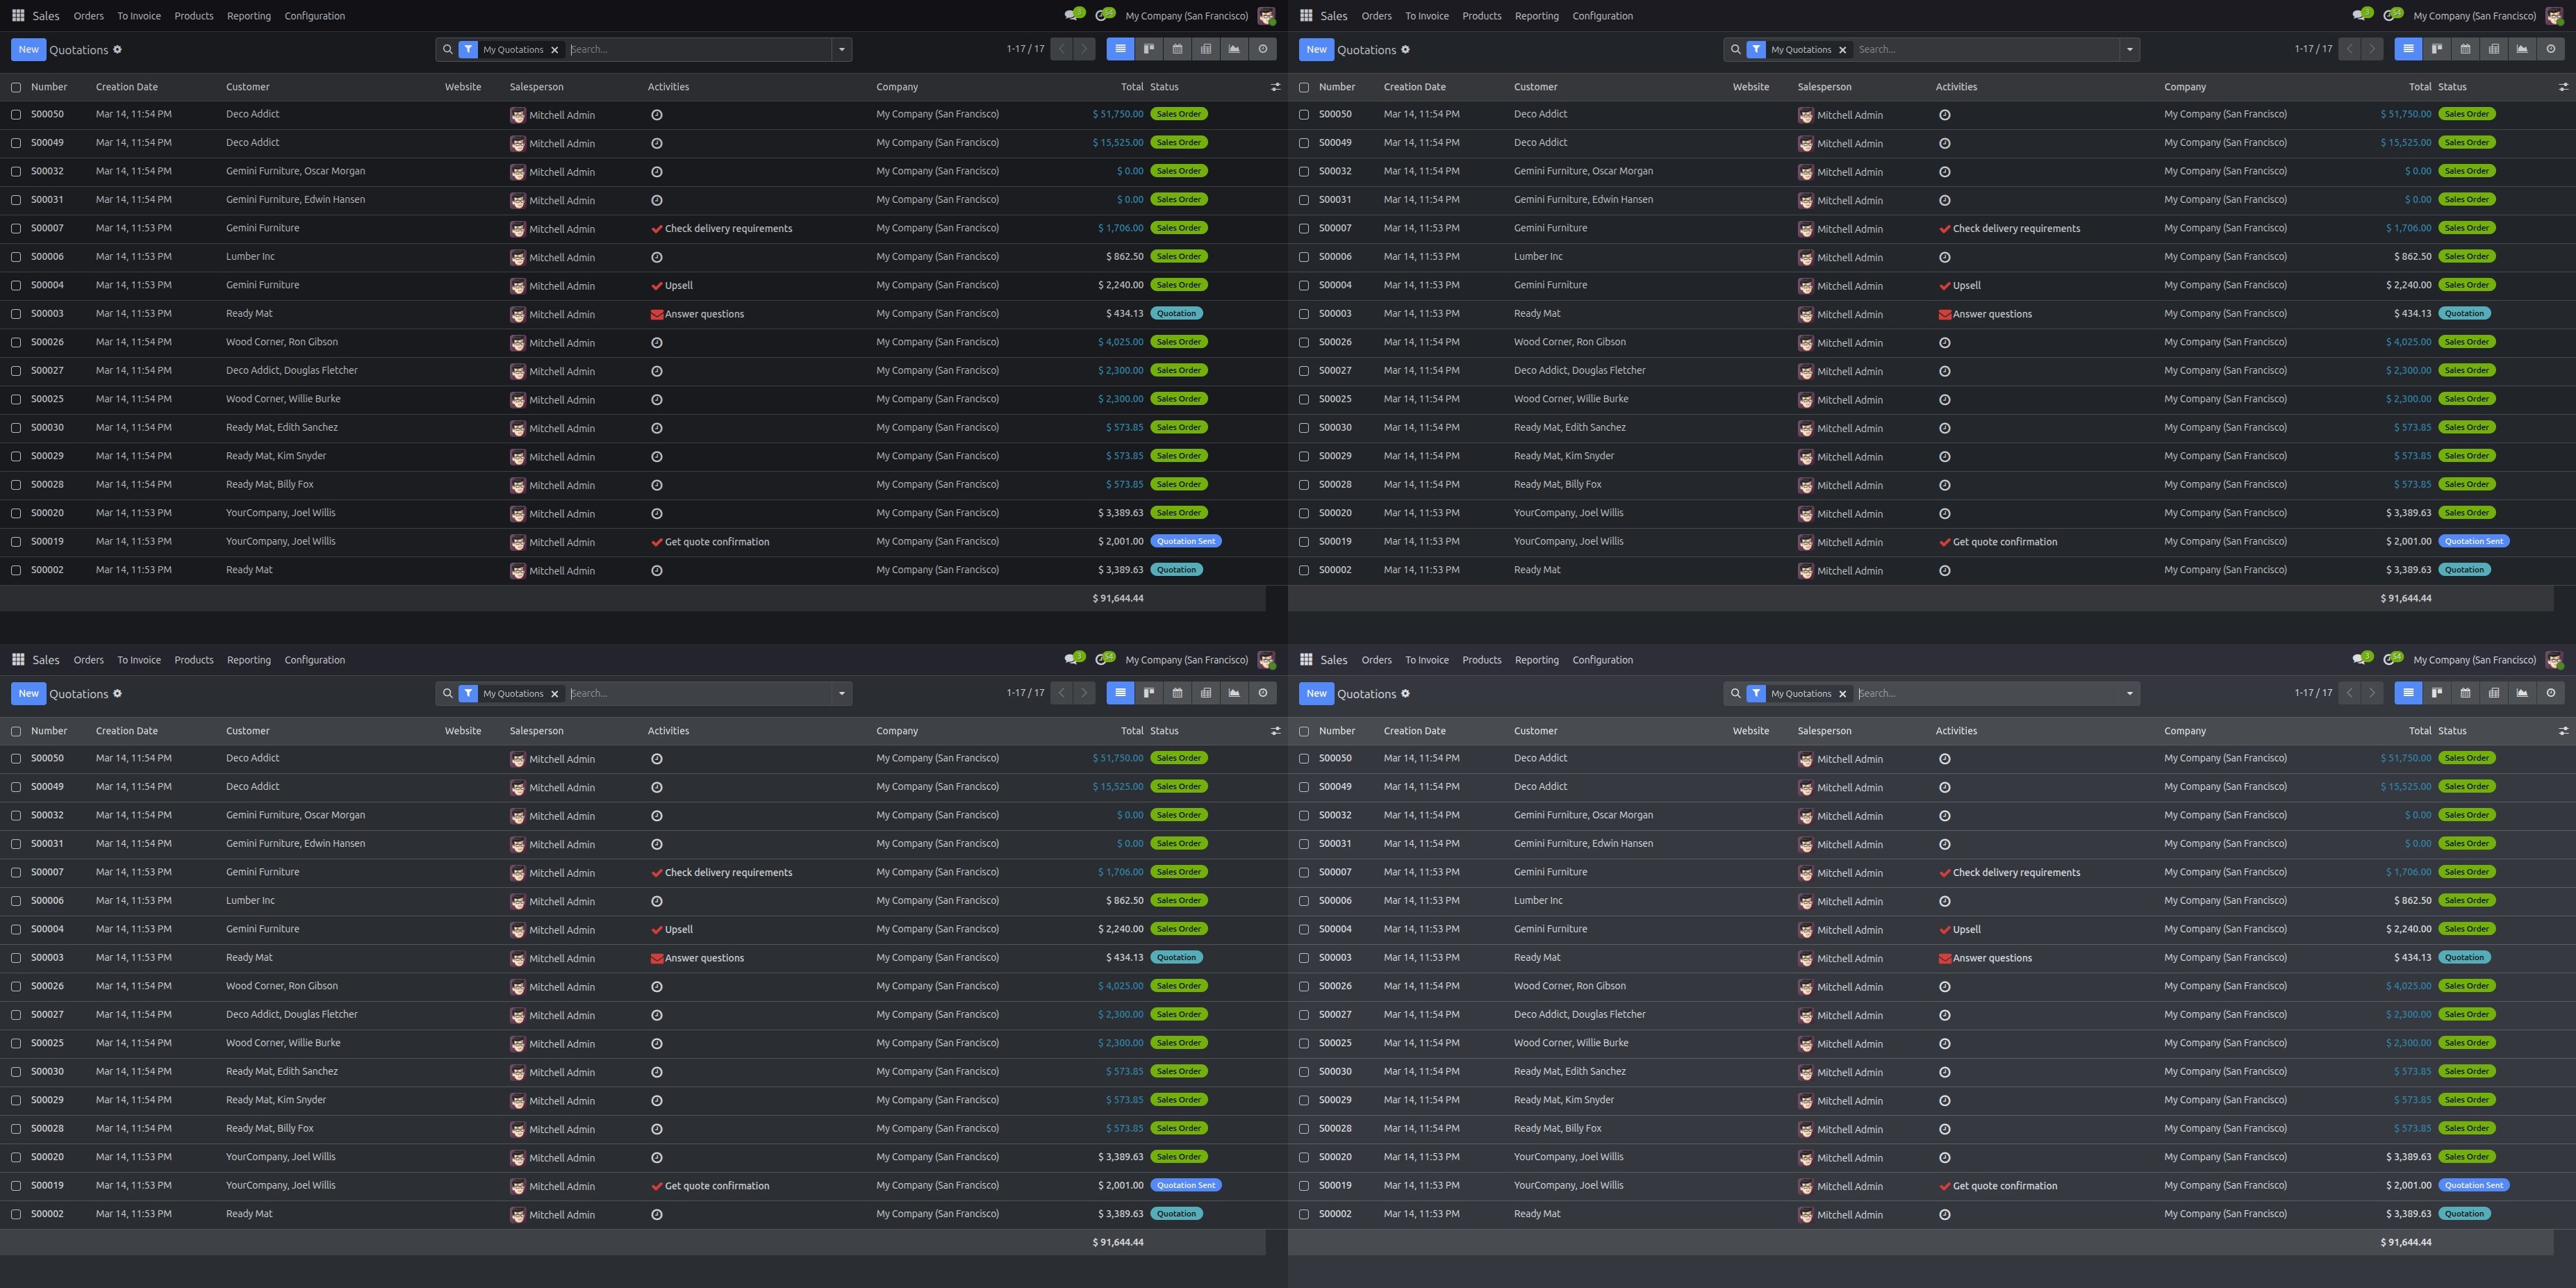This screenshot has height=1288, width=2576.
Task: Open Pivot view in bottom-left window
Action: [1206, 693]
